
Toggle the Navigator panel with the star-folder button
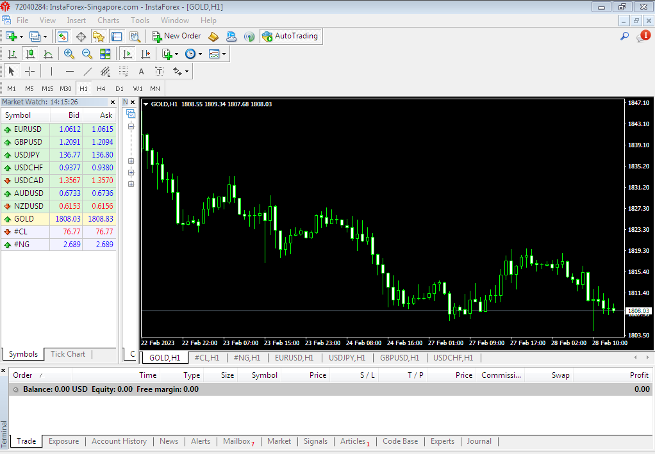(99, 36)
